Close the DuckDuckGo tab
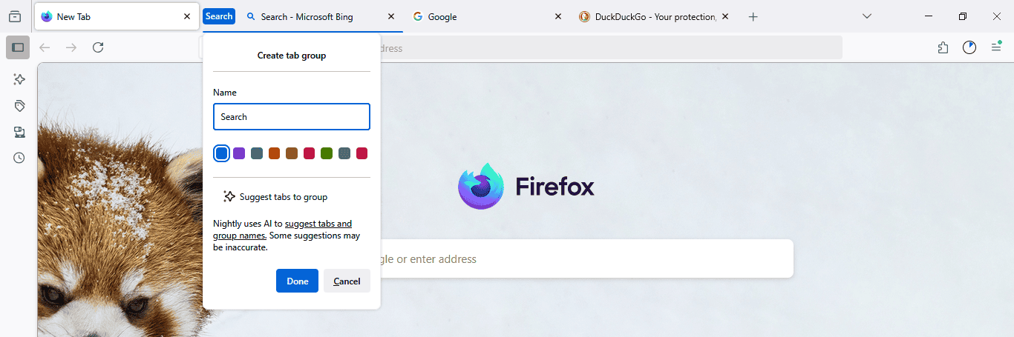 (725, 16)
